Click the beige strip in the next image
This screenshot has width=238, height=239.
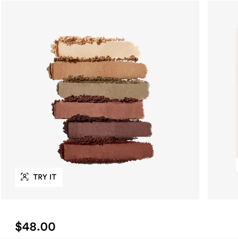pos(237,93)
